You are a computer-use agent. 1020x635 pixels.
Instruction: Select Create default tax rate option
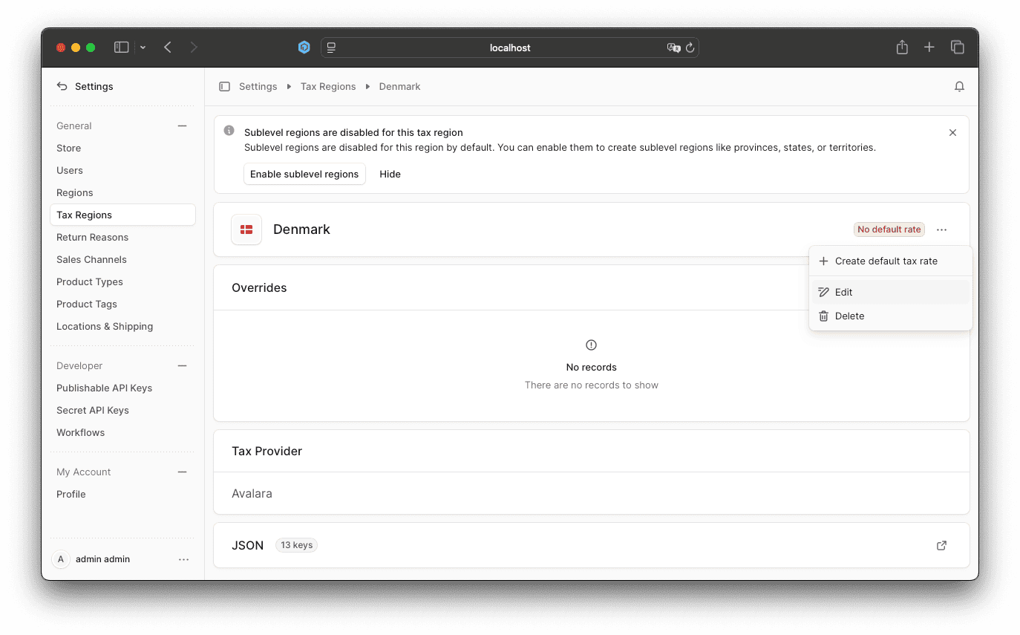[x=886, y=261]
